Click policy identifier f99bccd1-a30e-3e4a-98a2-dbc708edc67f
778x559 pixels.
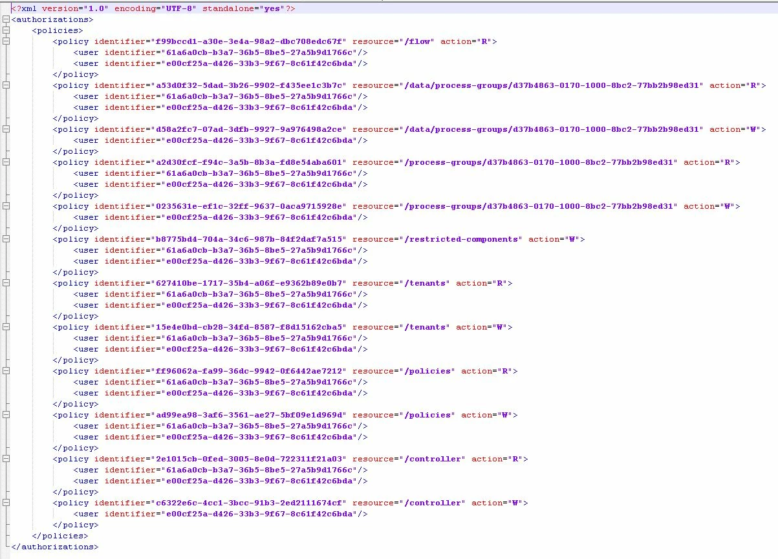pyautogui.click(x=249, y=41)
